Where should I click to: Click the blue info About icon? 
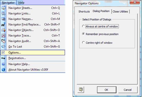[x=3, y=70]
